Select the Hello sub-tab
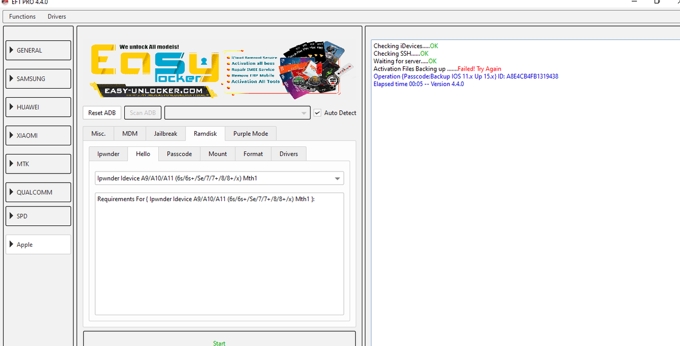 click(143, 154)
